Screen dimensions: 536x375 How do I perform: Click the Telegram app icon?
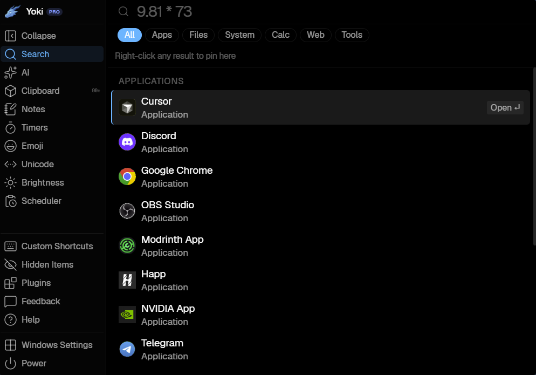[x=127, y=349]
